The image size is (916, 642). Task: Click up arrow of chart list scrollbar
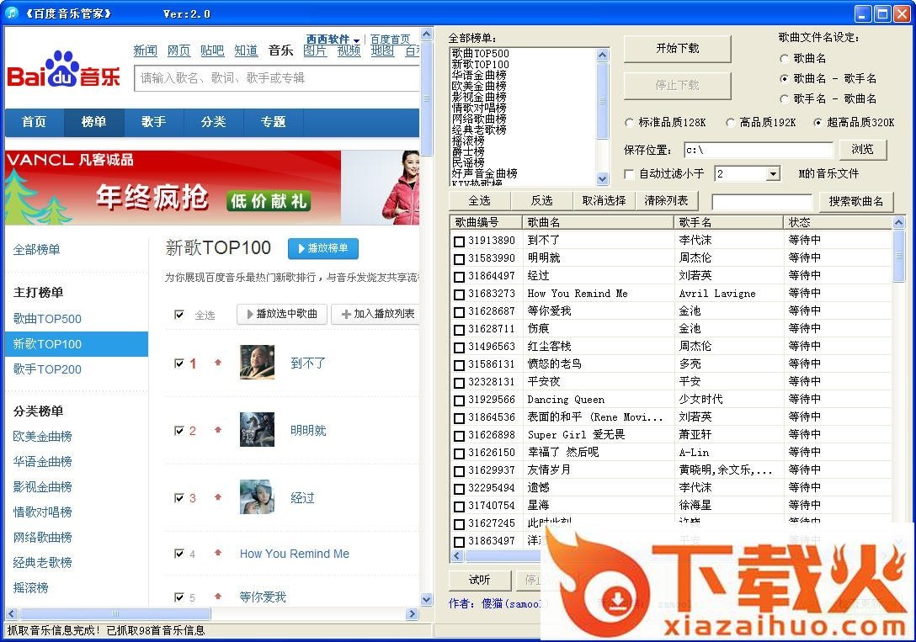pos(602,55)
